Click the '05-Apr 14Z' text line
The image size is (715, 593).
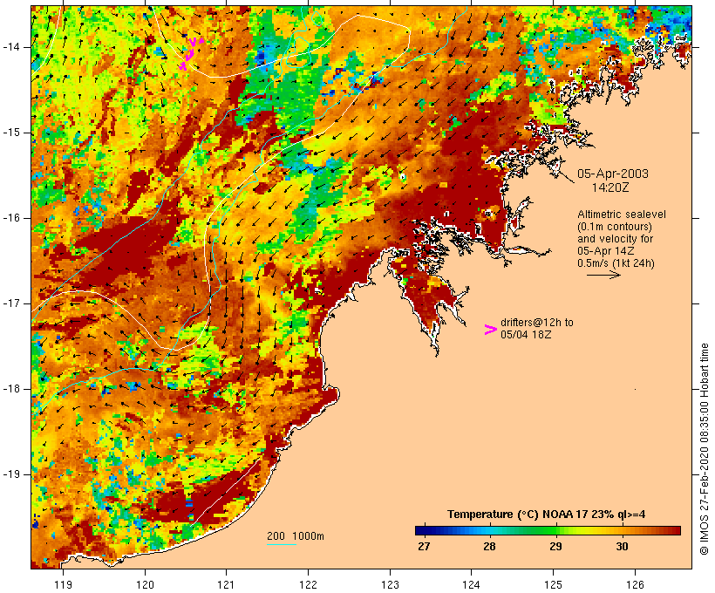coord(605,251)
